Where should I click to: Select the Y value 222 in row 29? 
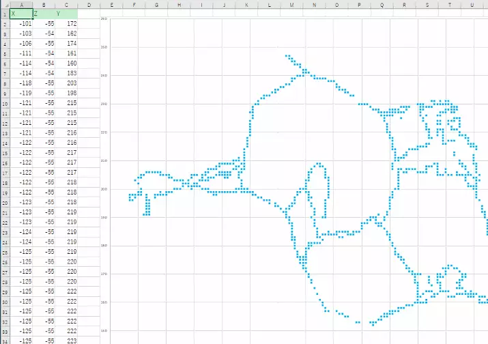click(x=66, y=291)
